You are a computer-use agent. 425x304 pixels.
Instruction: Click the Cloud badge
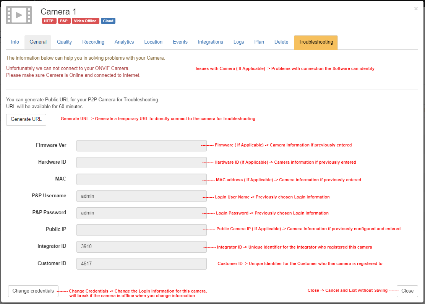(x=108, y=21)
